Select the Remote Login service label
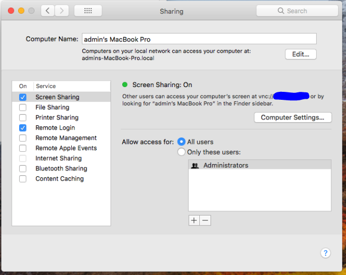This screenshot has width=346, height=275. pyautogui.click(x=55, y=128)
